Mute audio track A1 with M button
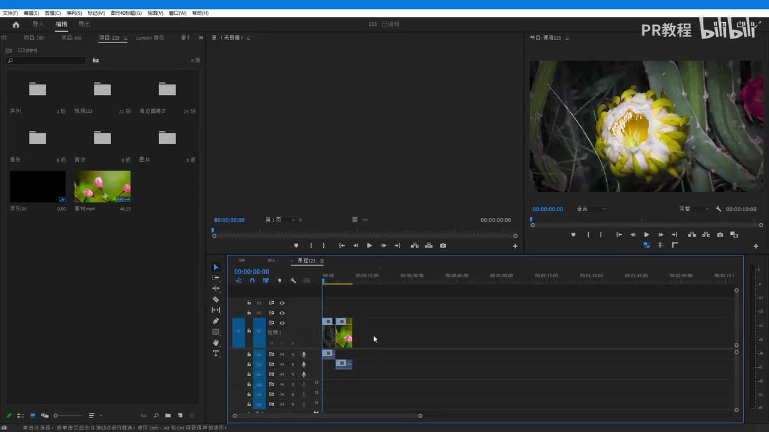The width and height of the screenshot is (769, 432). 282,355
